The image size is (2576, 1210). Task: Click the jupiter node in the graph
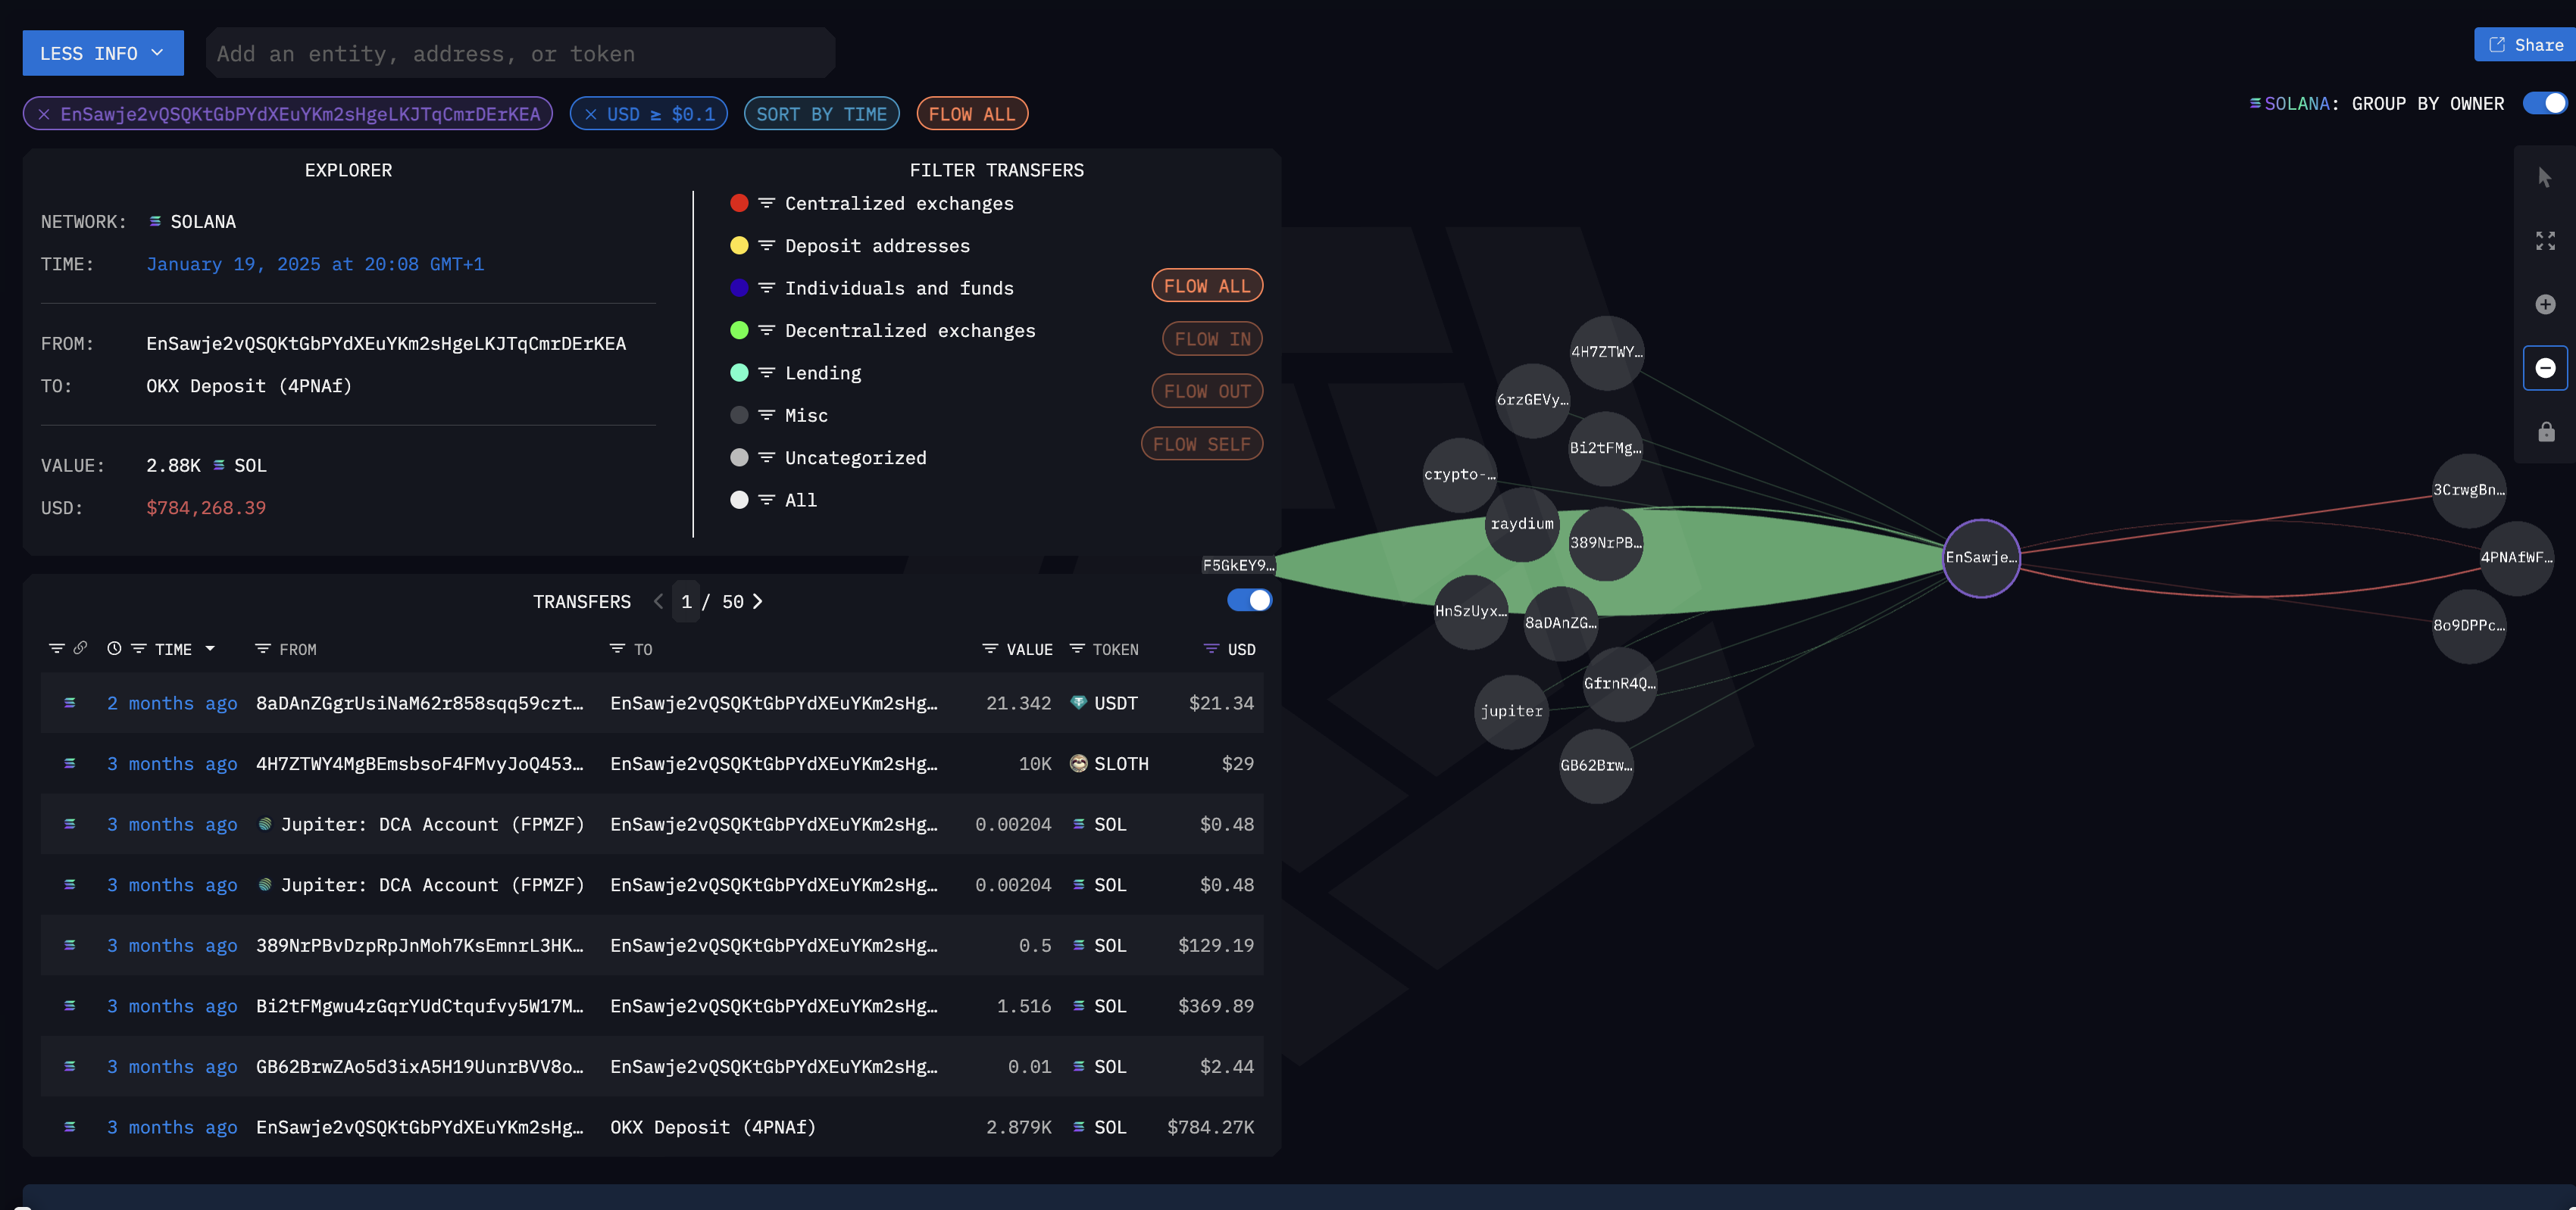pyautogui.click(x=1511, y=712)
